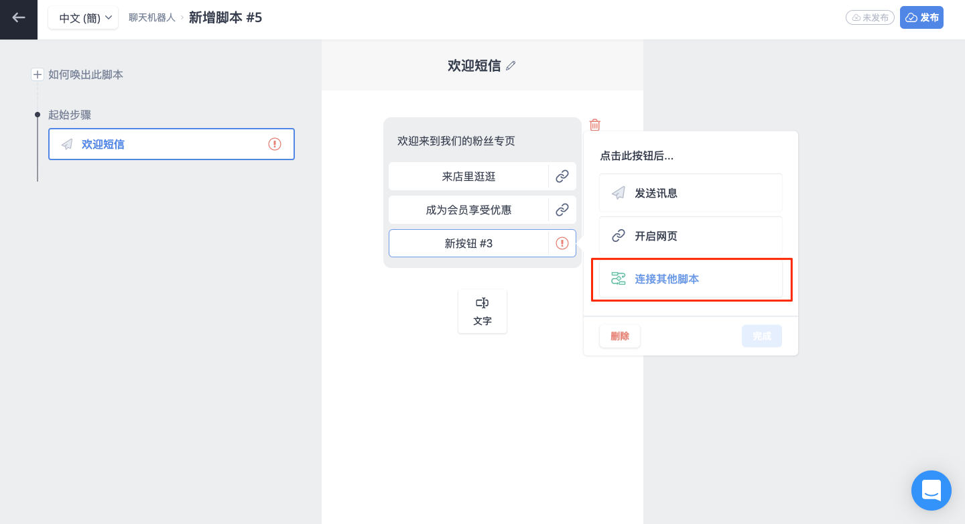Open the 中文 (簡) language dropdown

tap(83, 18)
